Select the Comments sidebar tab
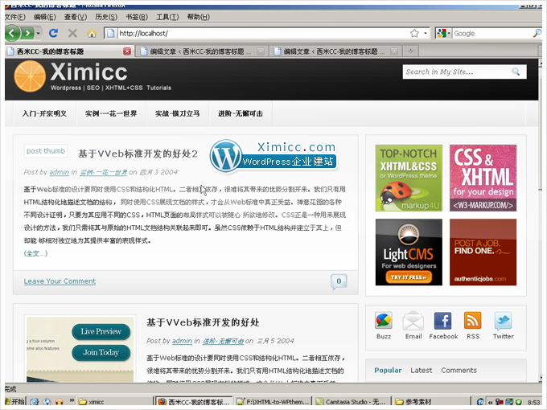The image size is (547, 410). point(459,371)
